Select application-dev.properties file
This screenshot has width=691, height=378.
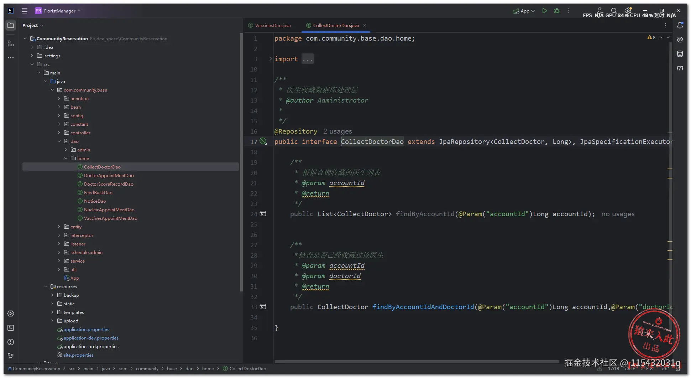pos(91,338)
